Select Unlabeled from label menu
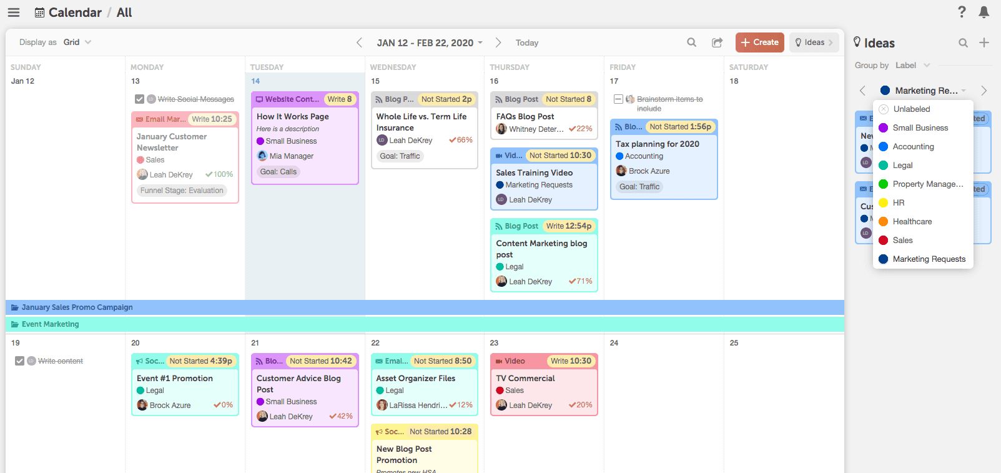1001x473 pixels. (923, 109)
